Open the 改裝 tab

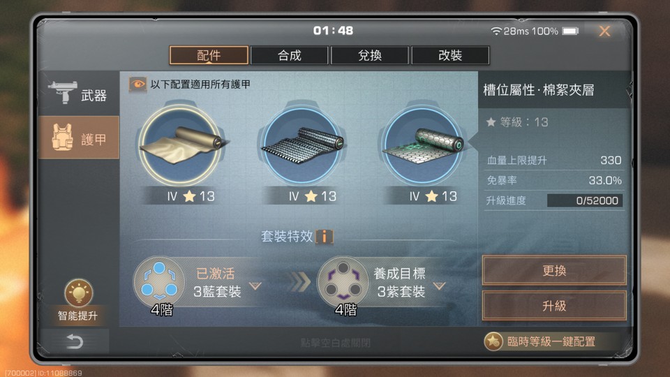[x=450, y=56]
